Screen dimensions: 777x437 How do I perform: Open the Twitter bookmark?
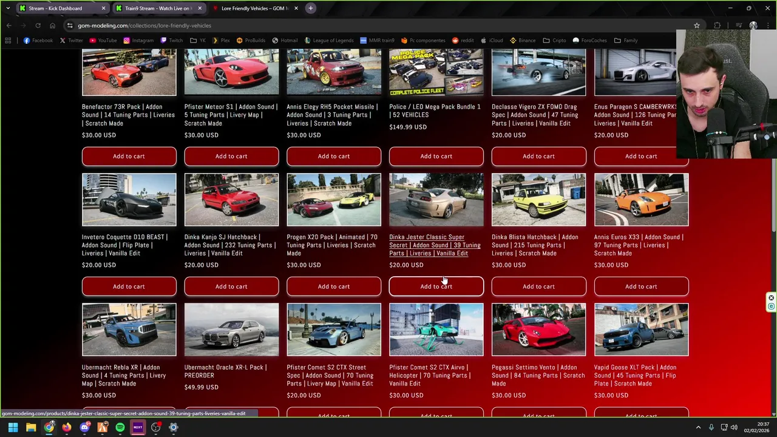[x=72, y=41]
